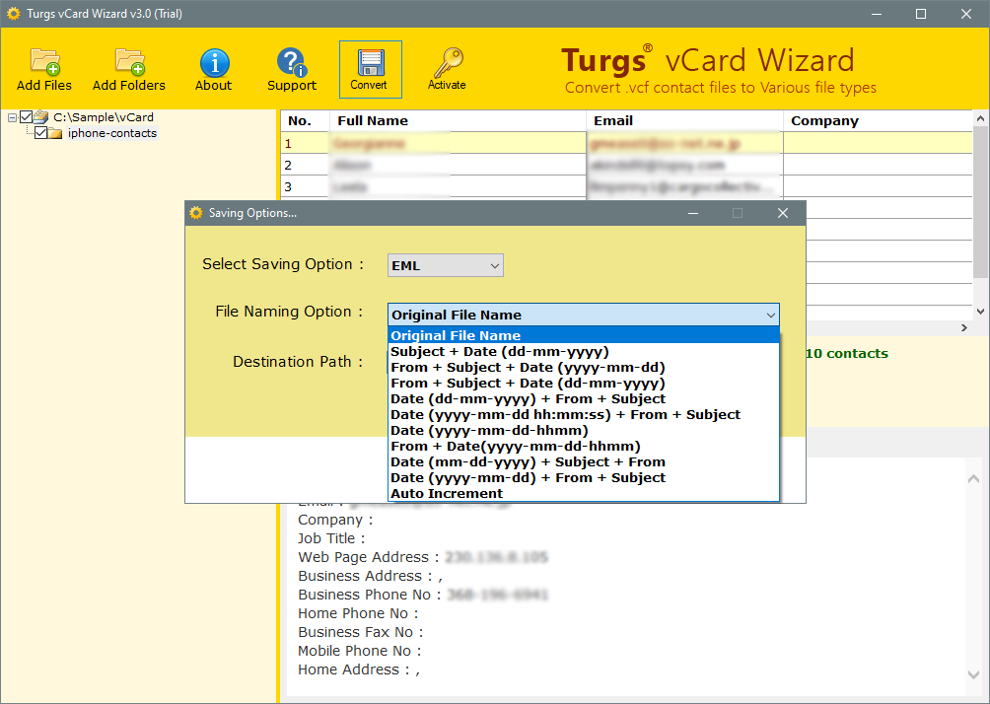Click the Company column header

[878, 120]
